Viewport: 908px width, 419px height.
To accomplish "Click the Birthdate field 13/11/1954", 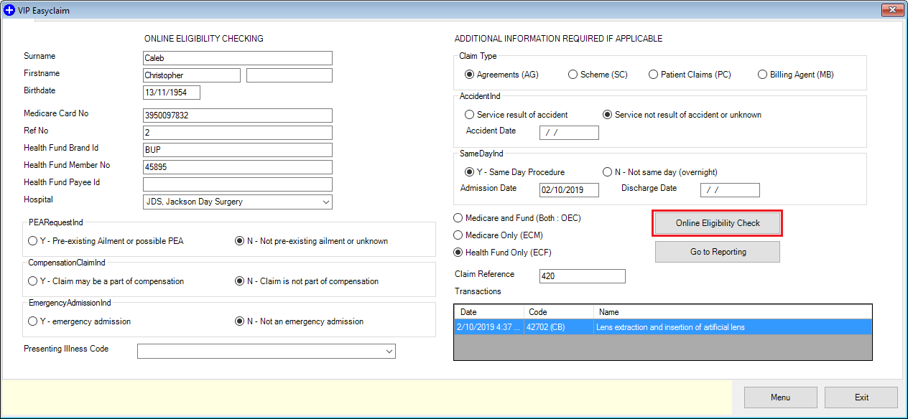I will tap(172, 93).
